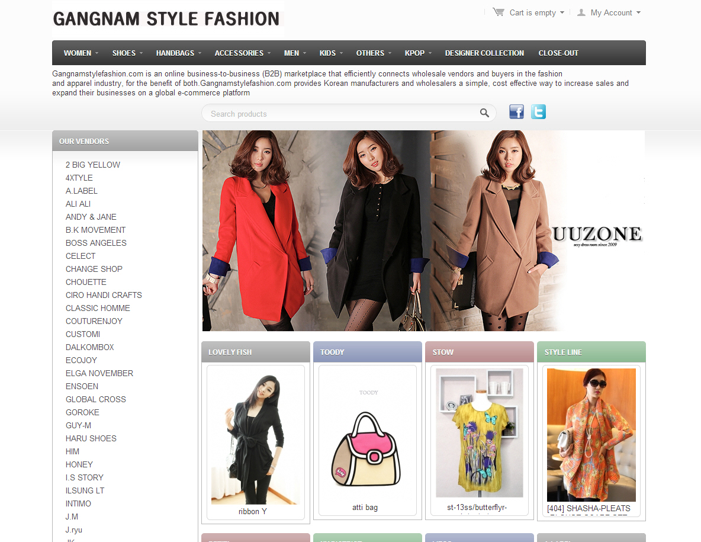Click the [404] SHASHA-PLEATS product name

[x=589, y=508]
